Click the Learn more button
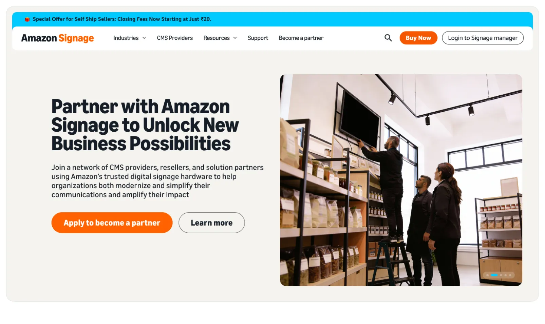The width and height of the screenshot is (545, 324). (x=212, y=223)
